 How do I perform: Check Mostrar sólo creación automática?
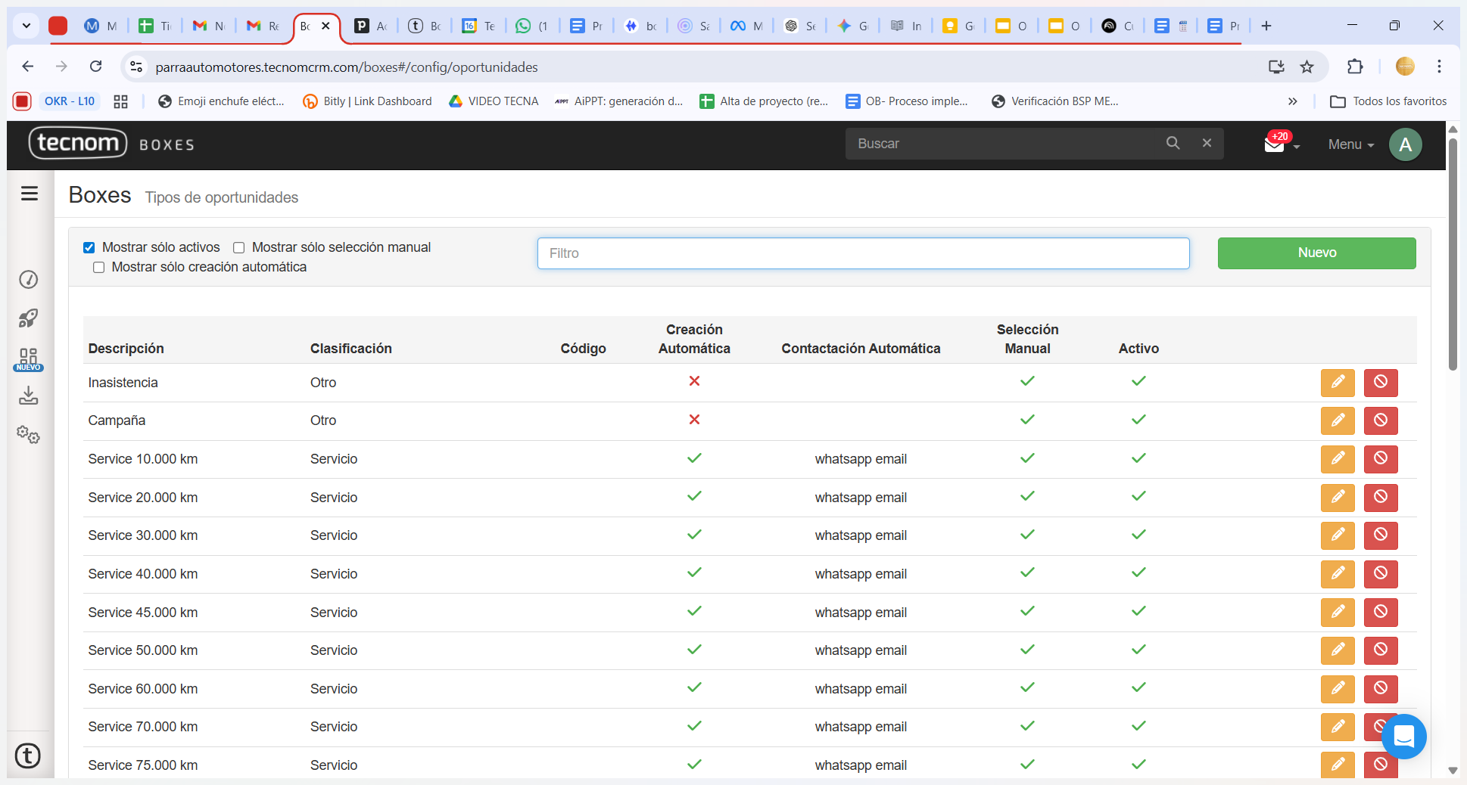pyautogui.click(x=98, y=267)
